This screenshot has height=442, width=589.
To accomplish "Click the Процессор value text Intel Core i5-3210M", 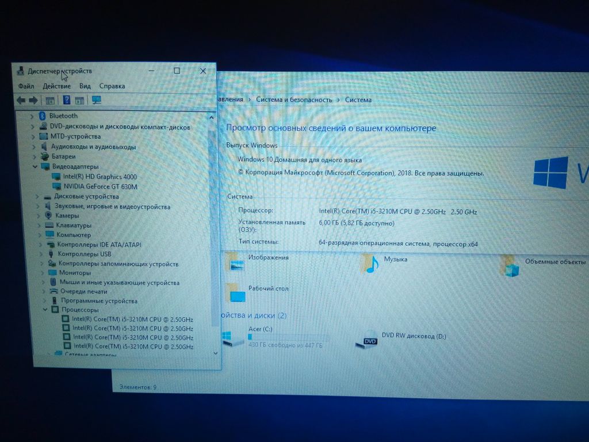I will point(398,212).
